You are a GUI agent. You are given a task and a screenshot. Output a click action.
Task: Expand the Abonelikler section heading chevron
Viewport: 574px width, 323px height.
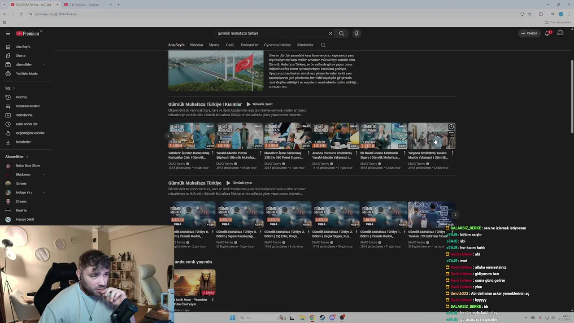pyautogui.click(x=27, y=157)
